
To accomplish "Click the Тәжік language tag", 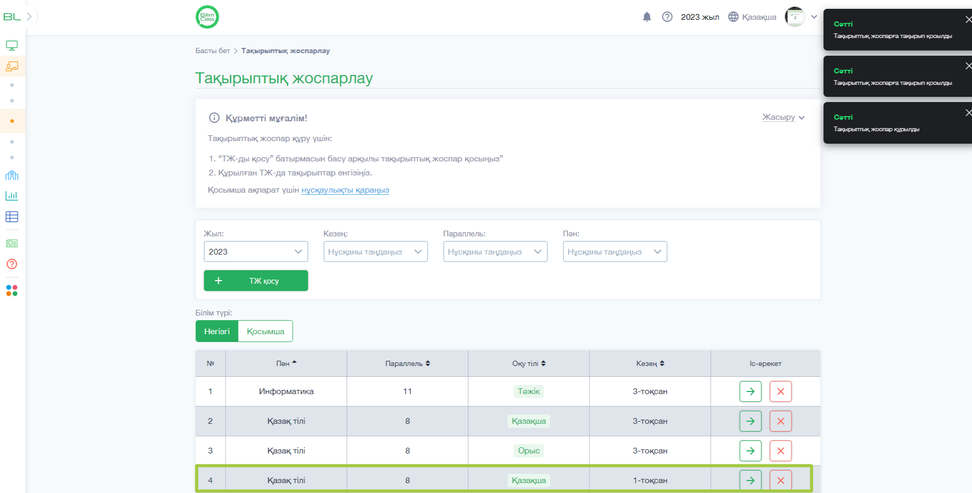I will pos(529,391).
